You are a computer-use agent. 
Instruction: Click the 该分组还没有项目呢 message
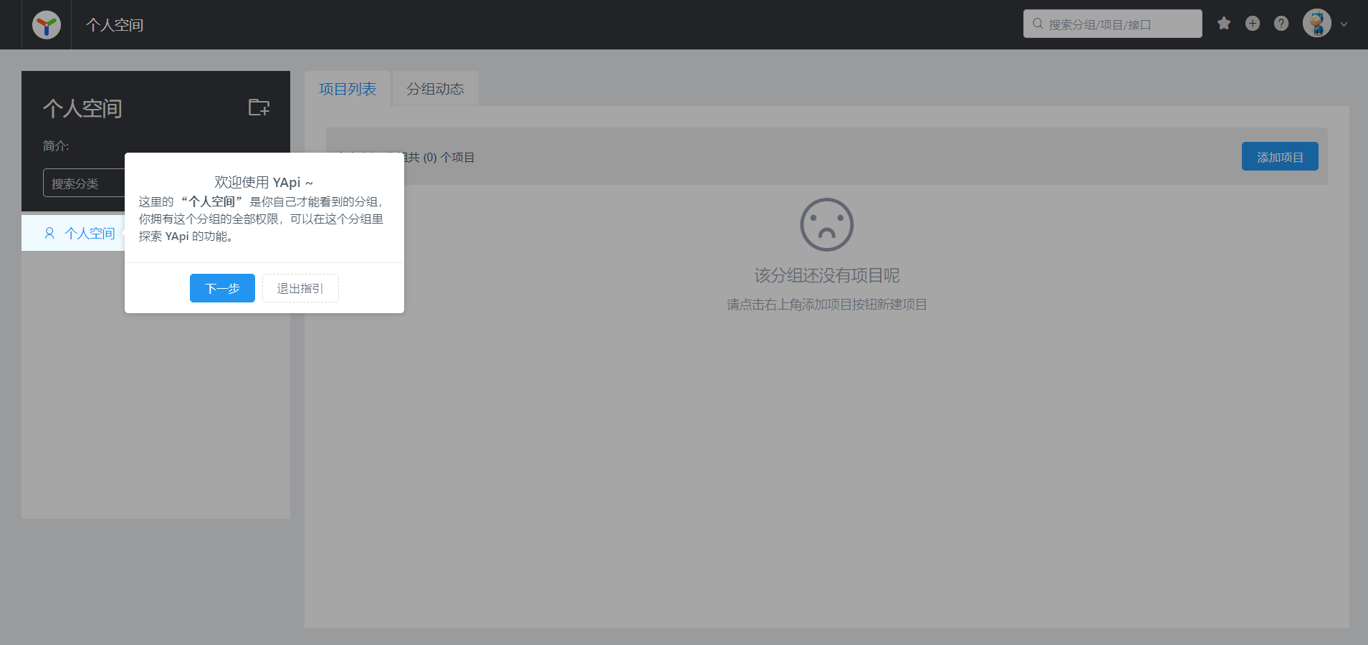[827, 275]
